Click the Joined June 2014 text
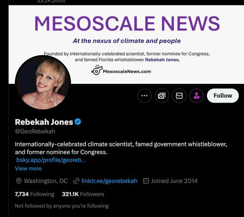This screenshot has height=217, width=244. coord(174,181)
